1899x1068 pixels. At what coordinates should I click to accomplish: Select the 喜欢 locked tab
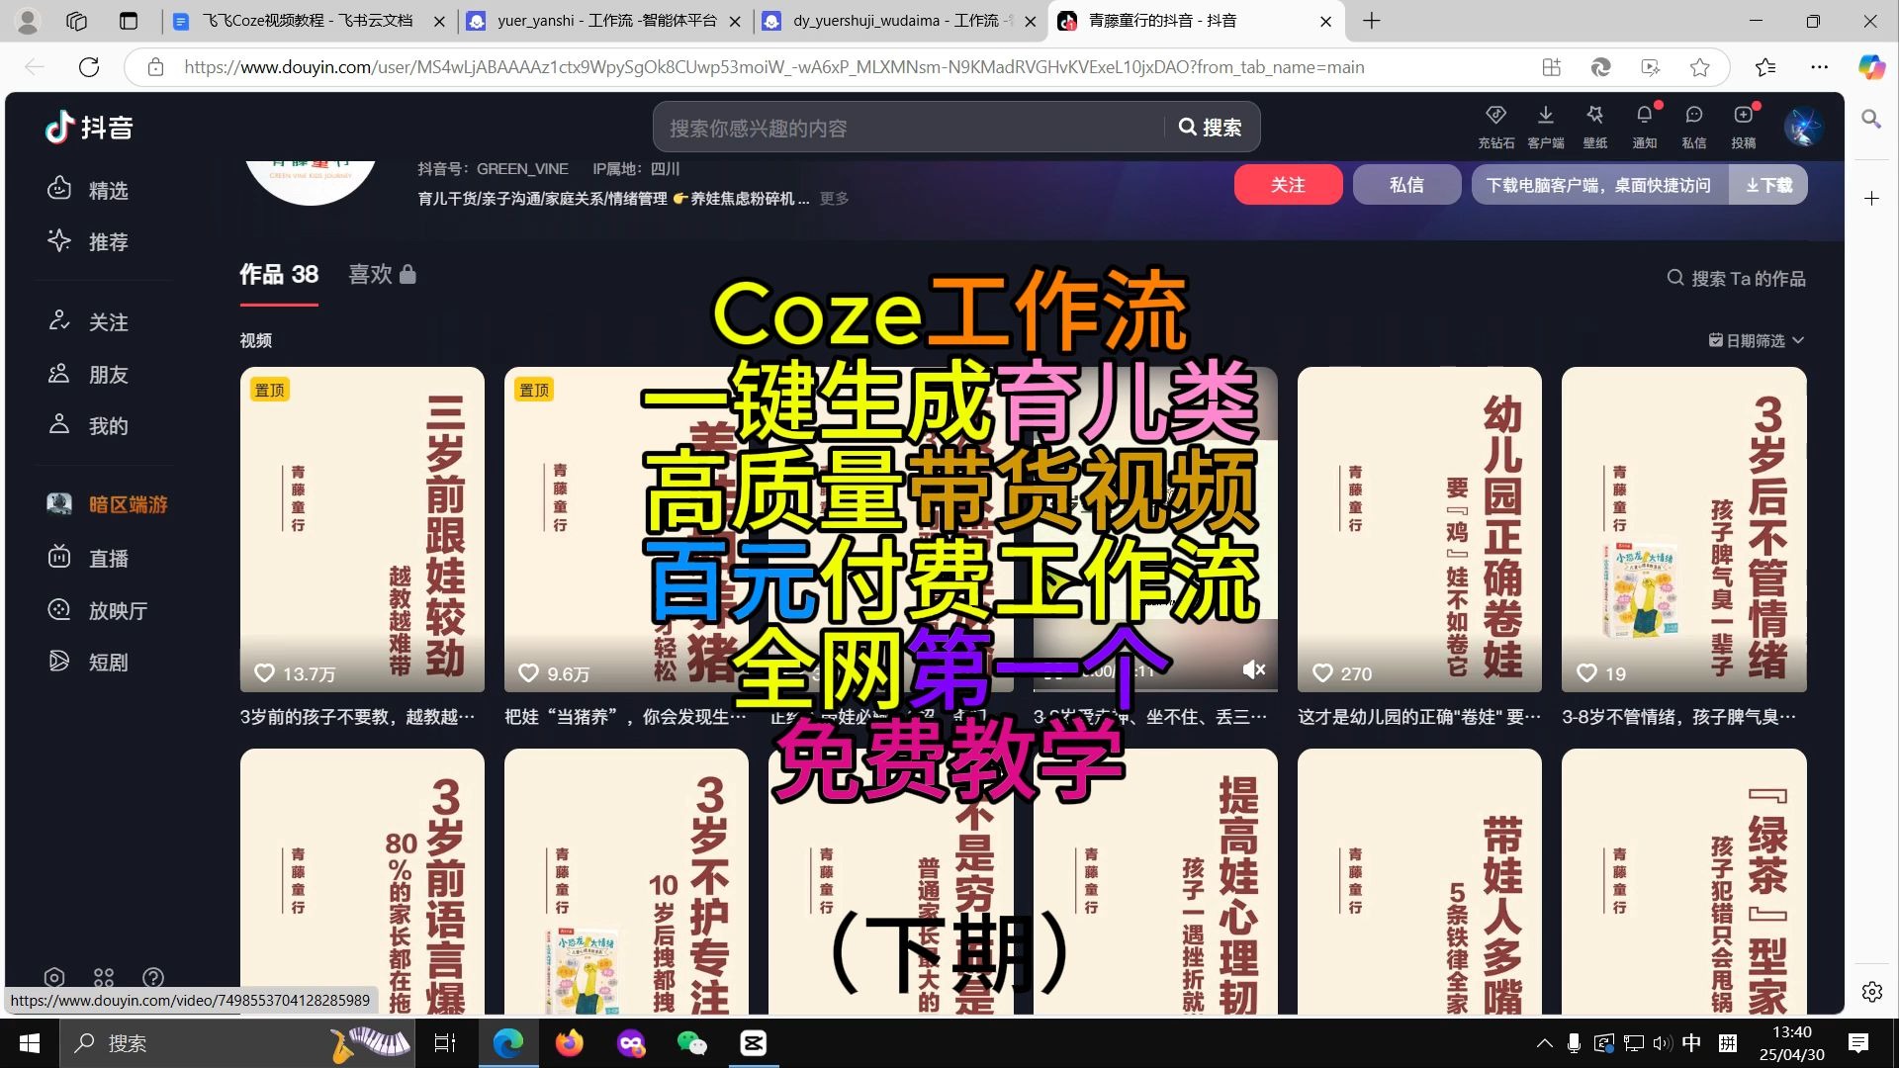pyautogui.click(x=383, y=274)
